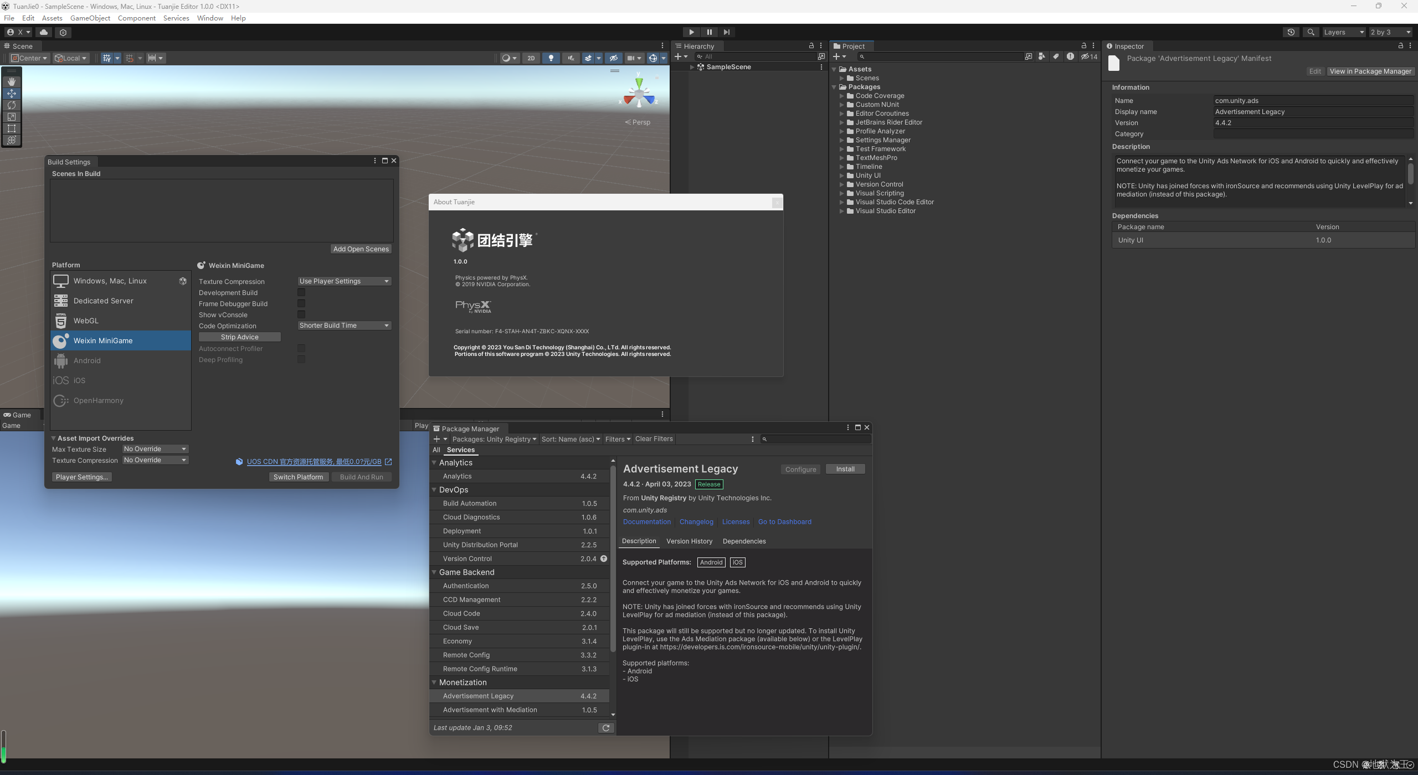
Task: Toggle 2D view mode
Action: (531, 58)
